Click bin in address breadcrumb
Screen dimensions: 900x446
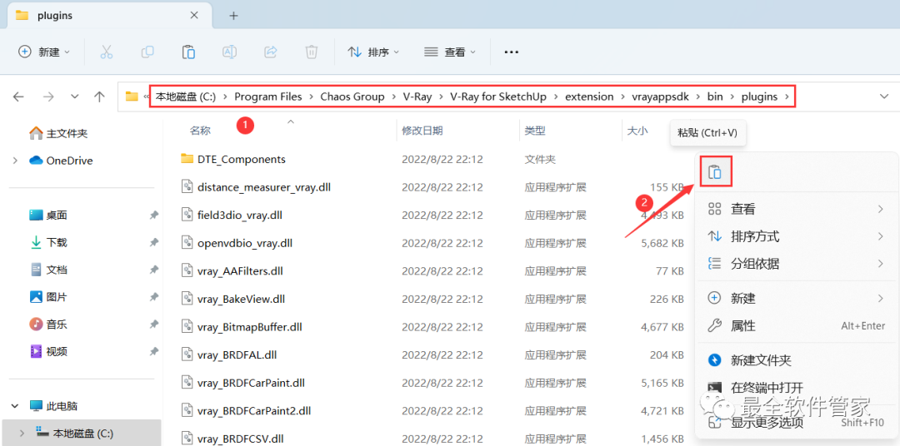click(x=715, y=97)
